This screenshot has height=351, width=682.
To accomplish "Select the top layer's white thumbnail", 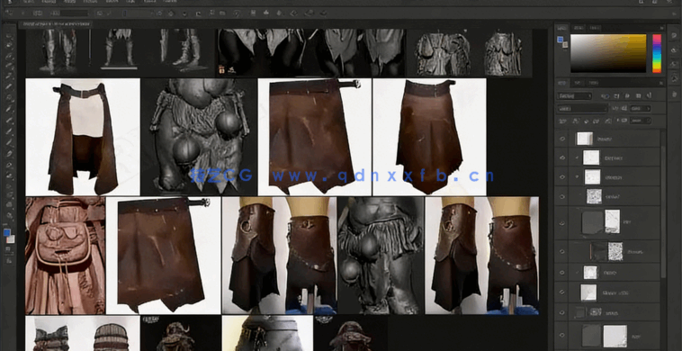I will click(x=584, y=139).
